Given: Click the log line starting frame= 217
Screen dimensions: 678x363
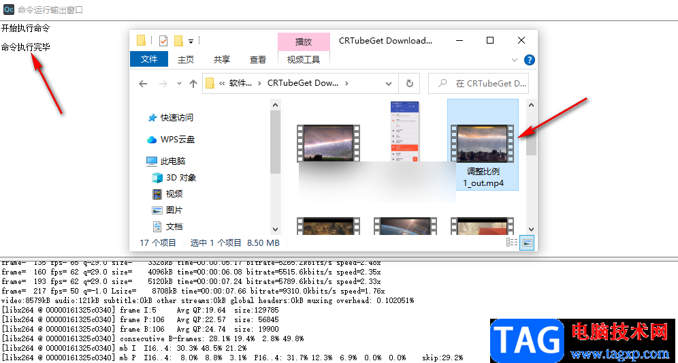Looking at the screenshot, I should [x=193, y=291].
